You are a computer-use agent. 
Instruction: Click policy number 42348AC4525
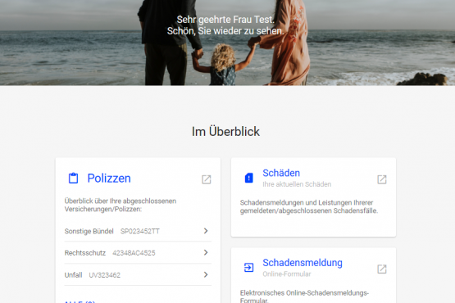click(x=134, y=253)
